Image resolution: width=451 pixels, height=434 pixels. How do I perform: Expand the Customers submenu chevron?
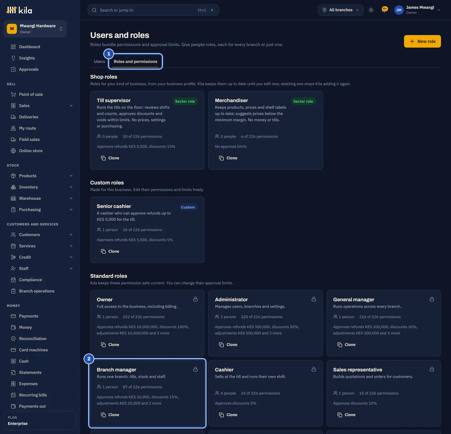pos(71,235)
